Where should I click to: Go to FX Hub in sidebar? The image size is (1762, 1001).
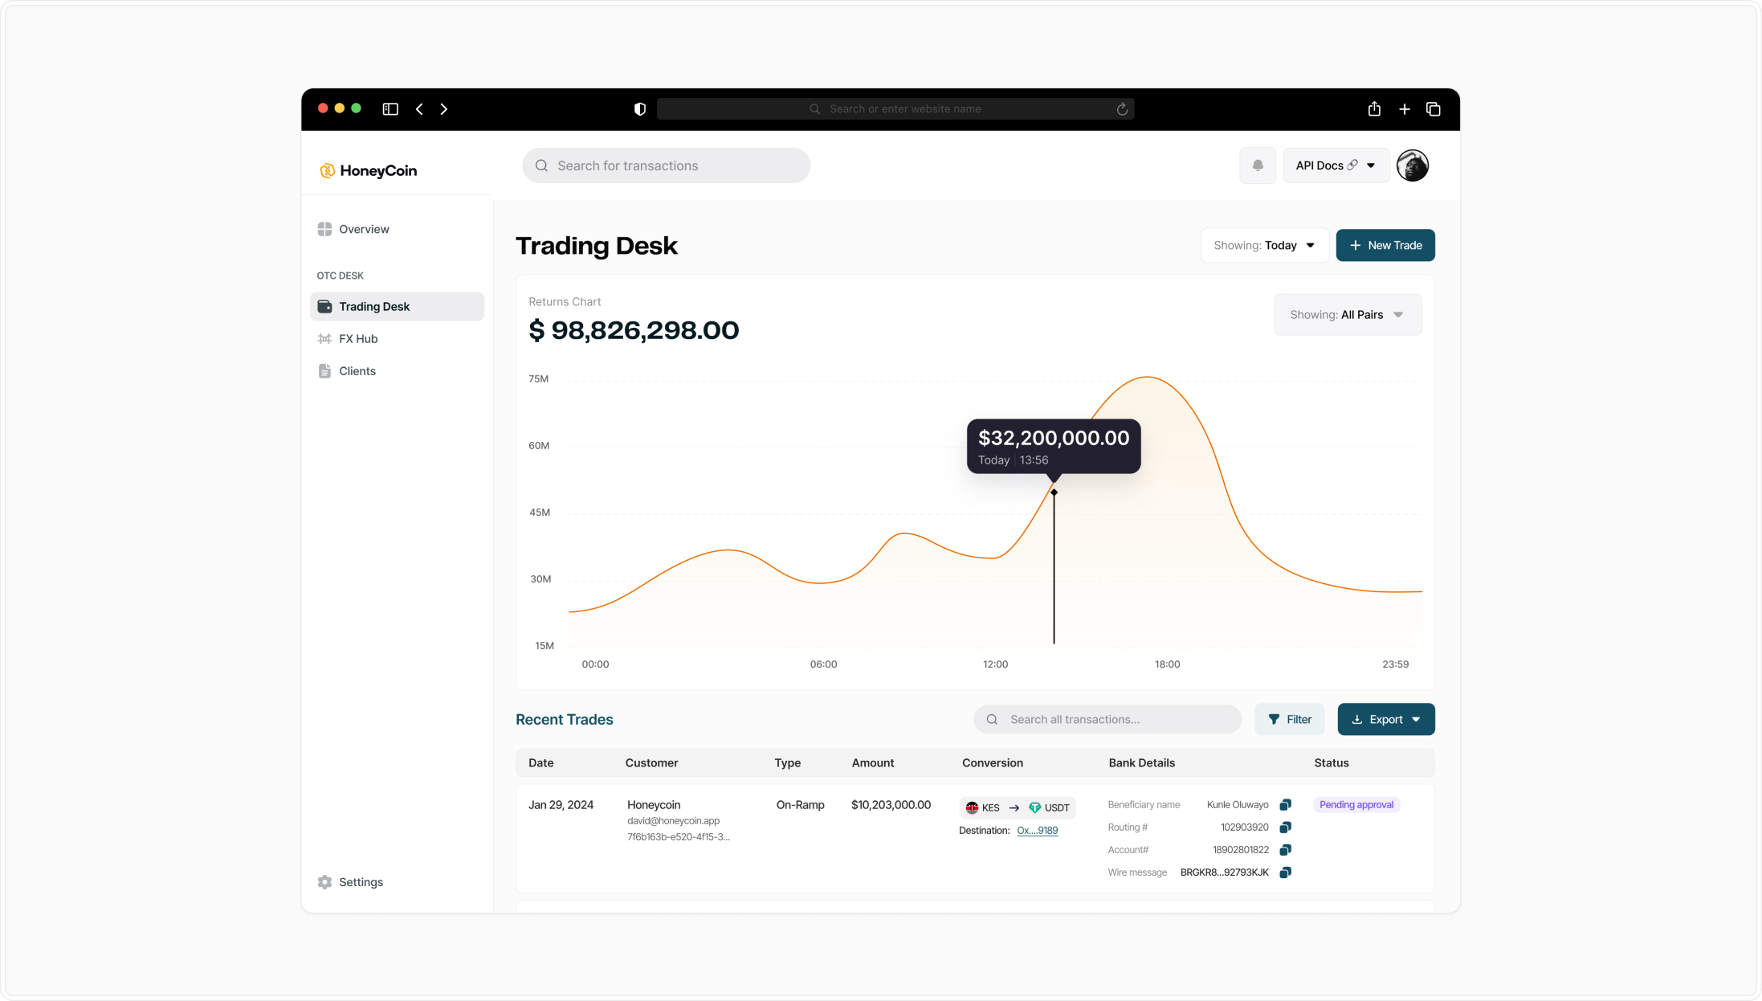click(x=358, y=339)
